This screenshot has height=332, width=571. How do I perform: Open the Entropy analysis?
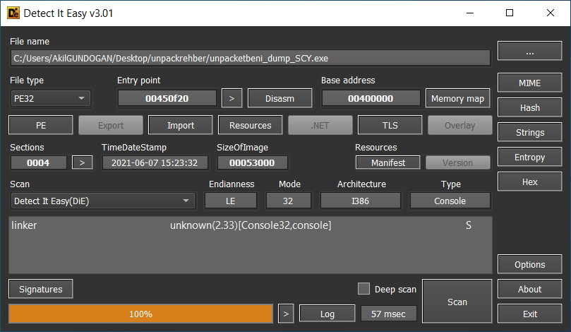[529, 157]
